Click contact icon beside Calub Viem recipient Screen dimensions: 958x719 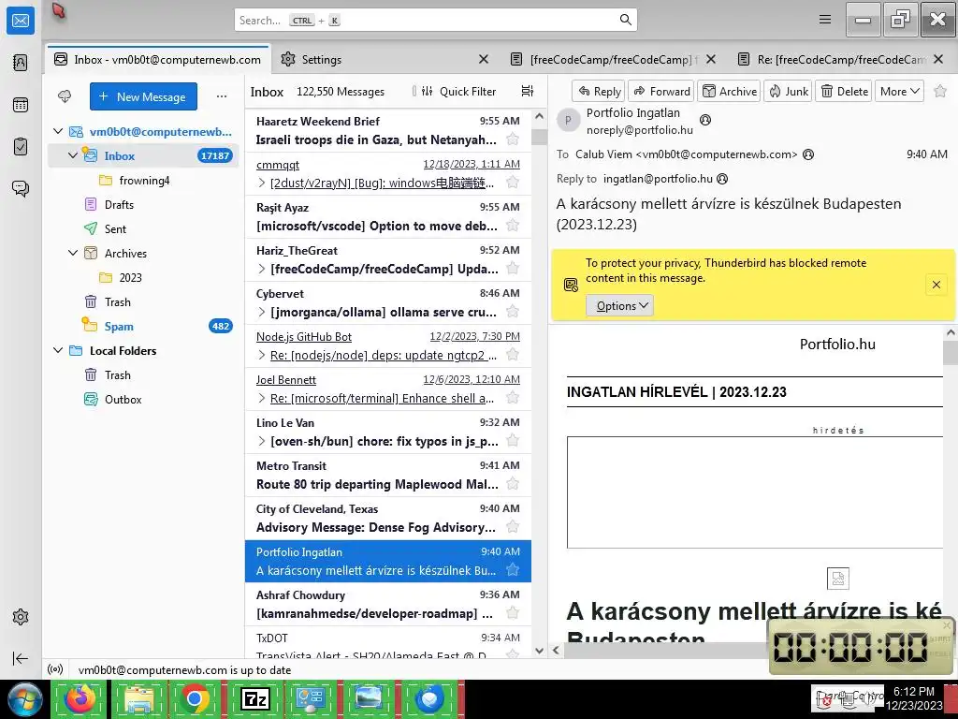[808, 154]
